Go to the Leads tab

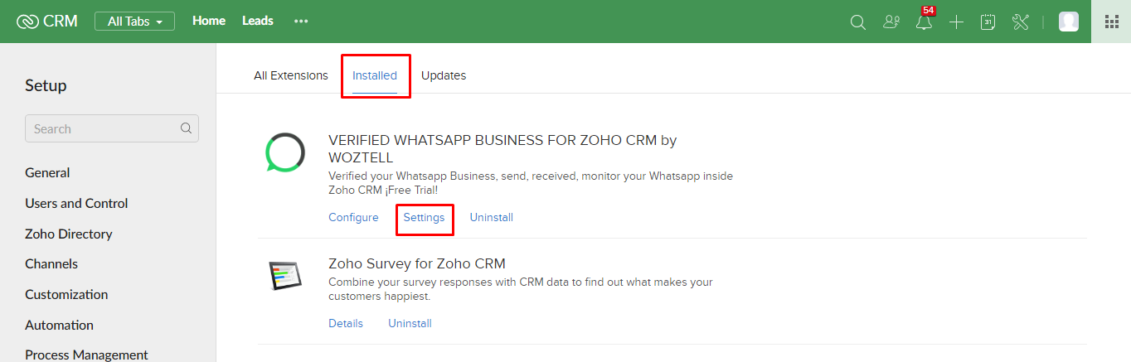click(x=258, y=21)
